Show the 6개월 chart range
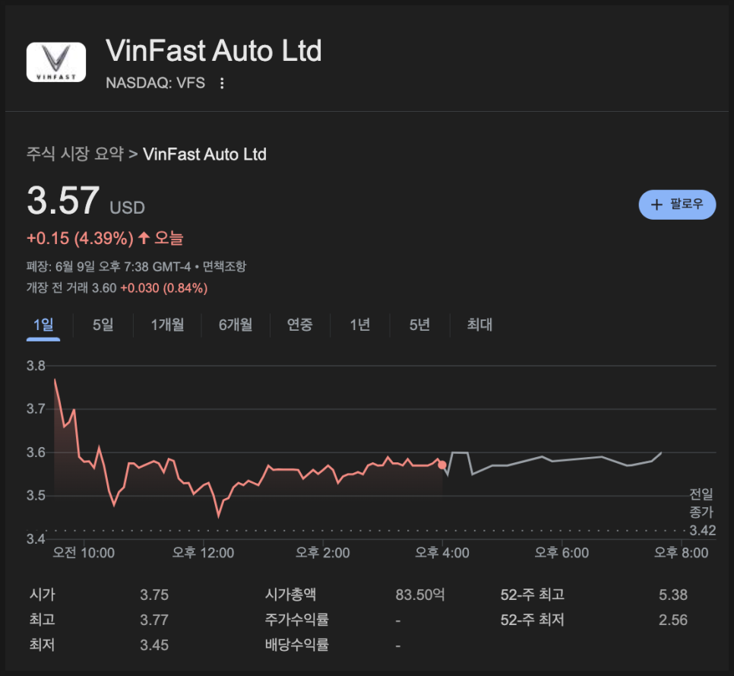Image resolution: width=734 pixels, height=676 pixels. pyautogui.click(x=236, y=325)
